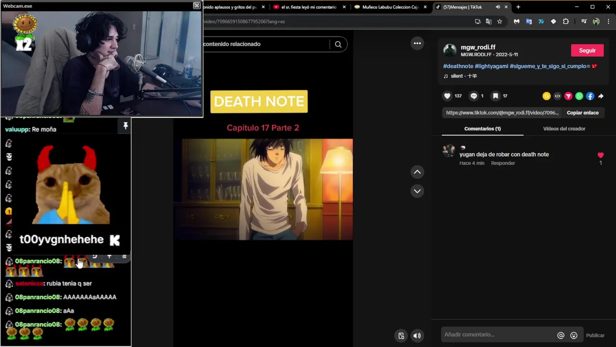Switch to the Vídeos del creador tab

tap(564, 129)
